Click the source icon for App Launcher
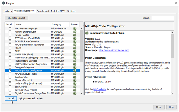This screenshot has height=112, width=179. pos(75,77)
